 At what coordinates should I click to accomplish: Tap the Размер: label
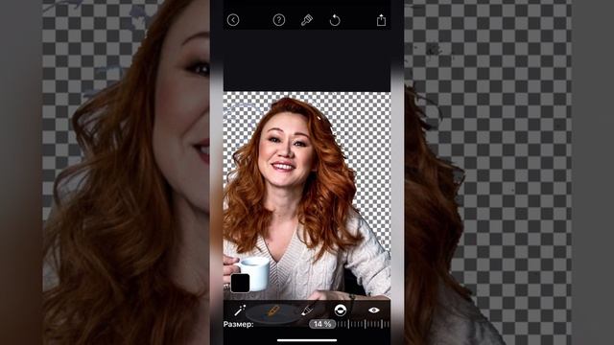(239, 324)
